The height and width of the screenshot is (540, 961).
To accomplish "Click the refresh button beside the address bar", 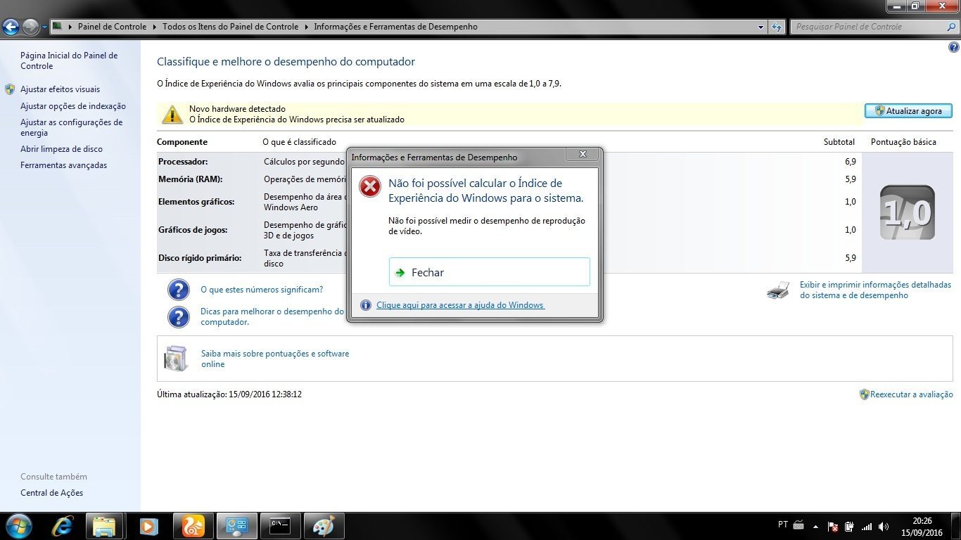I will click(777, 27).
